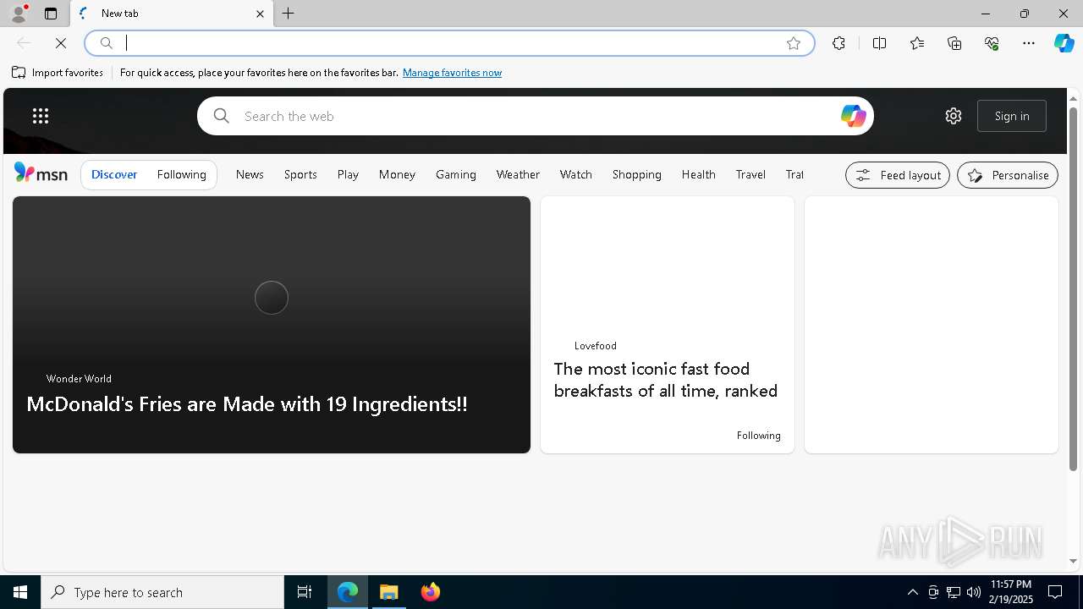Click the Search the web field

[535, 116]
